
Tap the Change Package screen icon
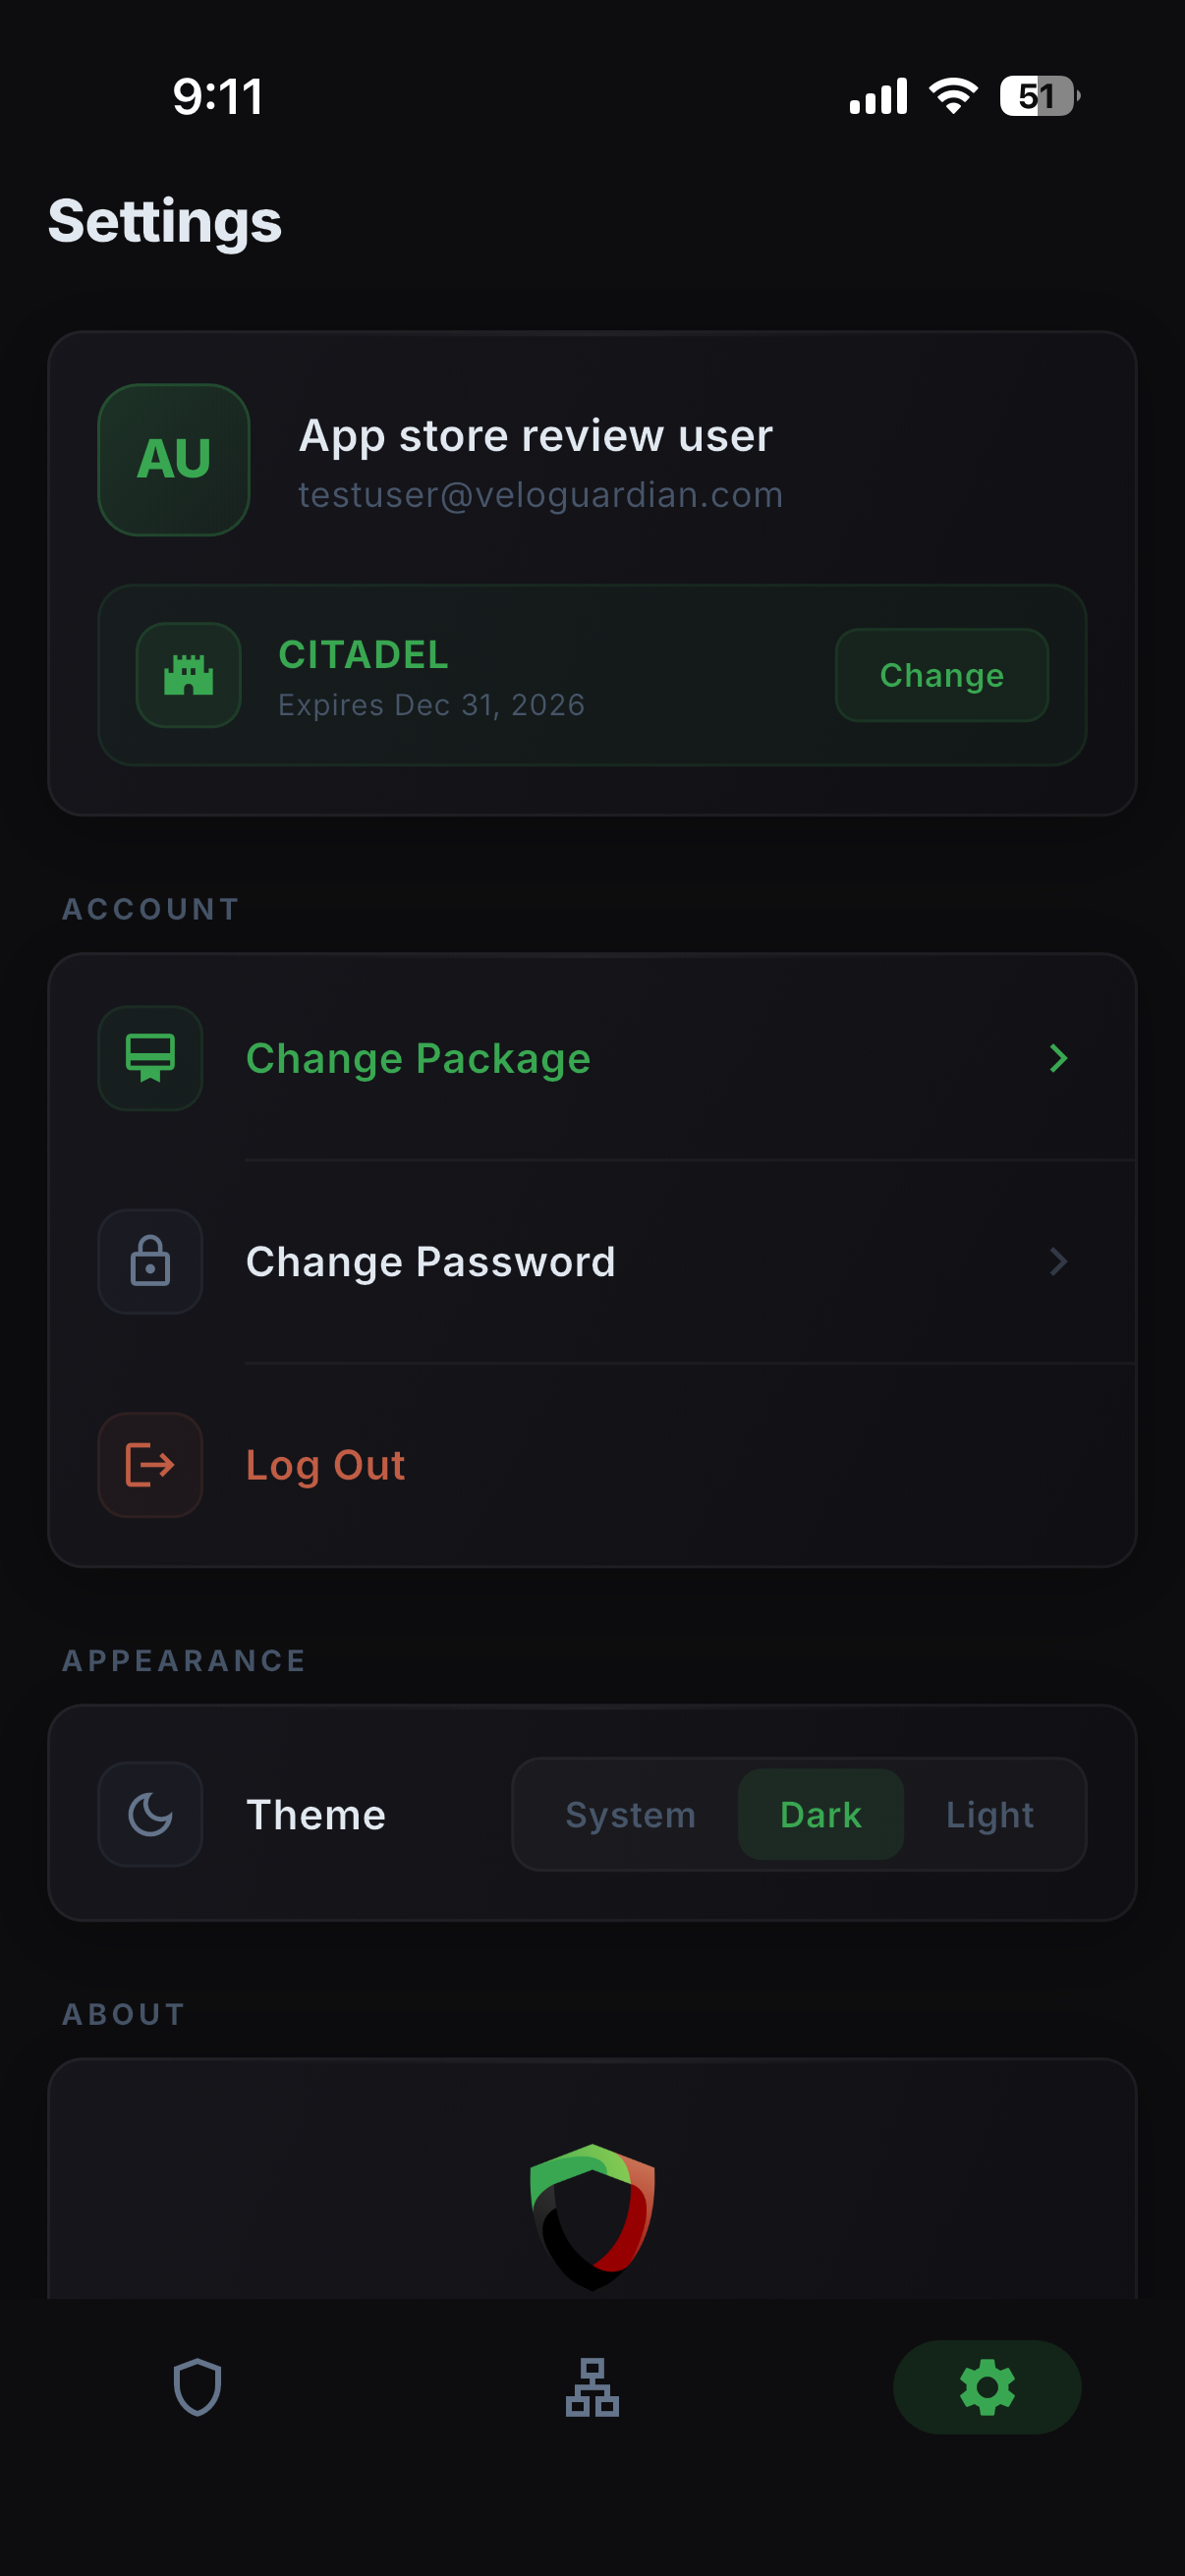coord(149,1058)
